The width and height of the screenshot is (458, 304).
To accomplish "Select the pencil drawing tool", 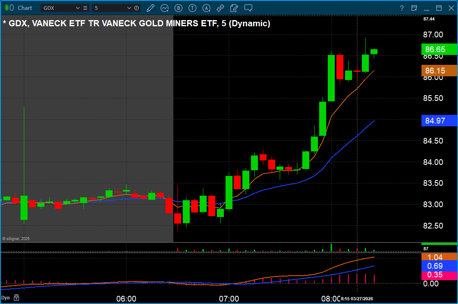I will click(150, 8).
